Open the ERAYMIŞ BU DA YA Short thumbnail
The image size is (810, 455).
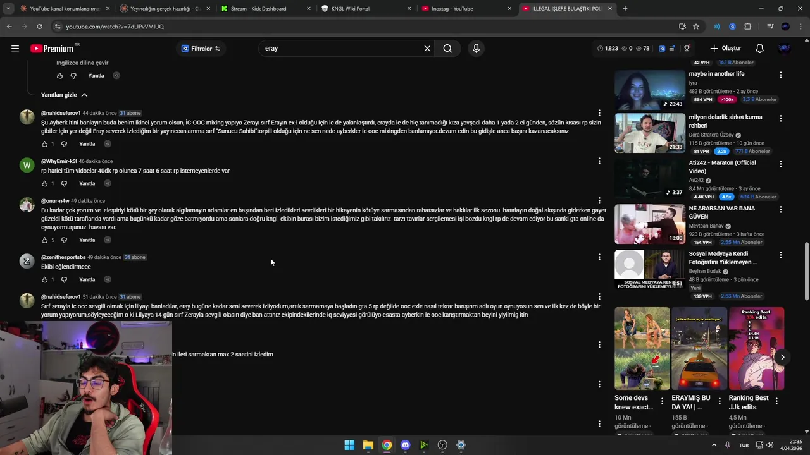pyautogui.click(x=699, y=349)
